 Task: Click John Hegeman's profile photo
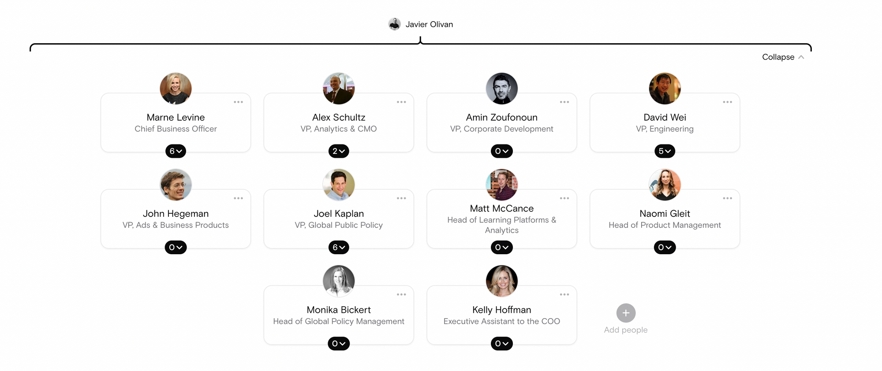[176, 185]
